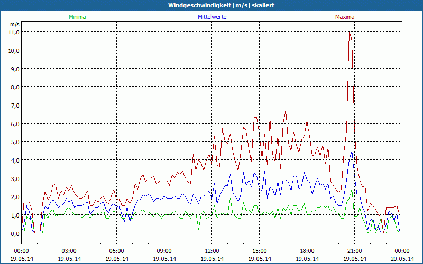Image resolution: width=423 pixels, height=264 pixels.
Task: Click the 18:00 time axis label
Action: click(x=307, y=251)
